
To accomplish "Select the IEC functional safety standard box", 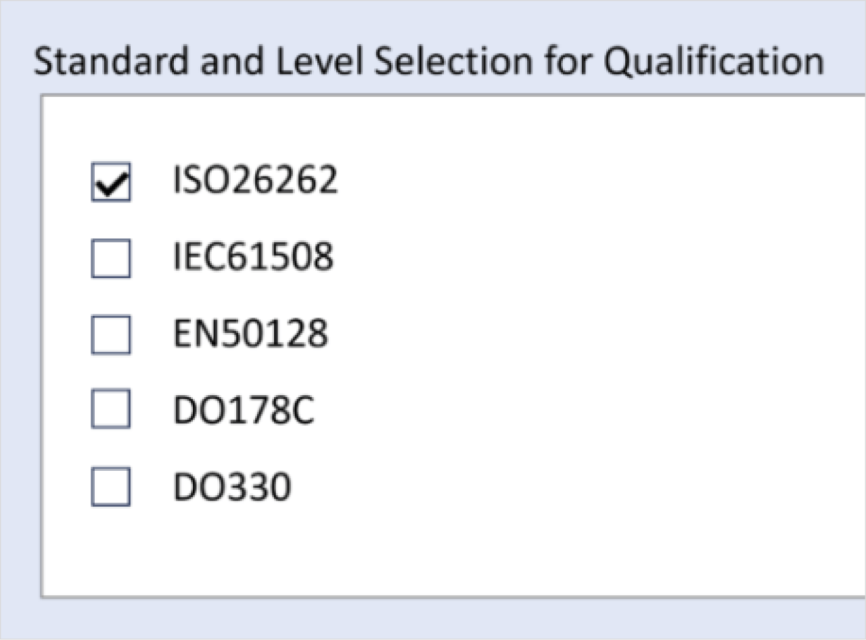I will pos(111,258).
